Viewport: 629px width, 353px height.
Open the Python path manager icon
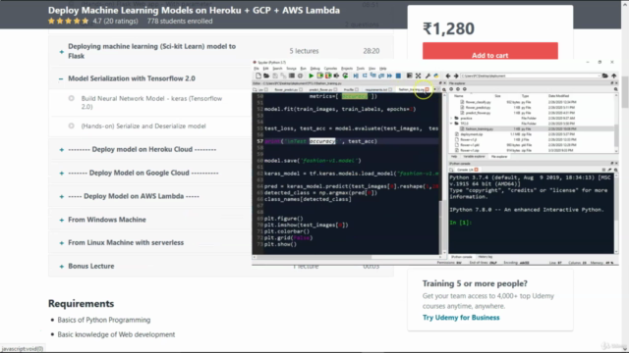(x=436, y=76)
